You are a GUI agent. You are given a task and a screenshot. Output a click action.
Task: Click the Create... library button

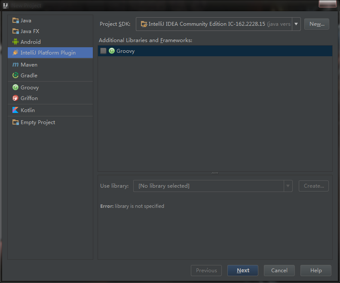click(x=314, y=186)
